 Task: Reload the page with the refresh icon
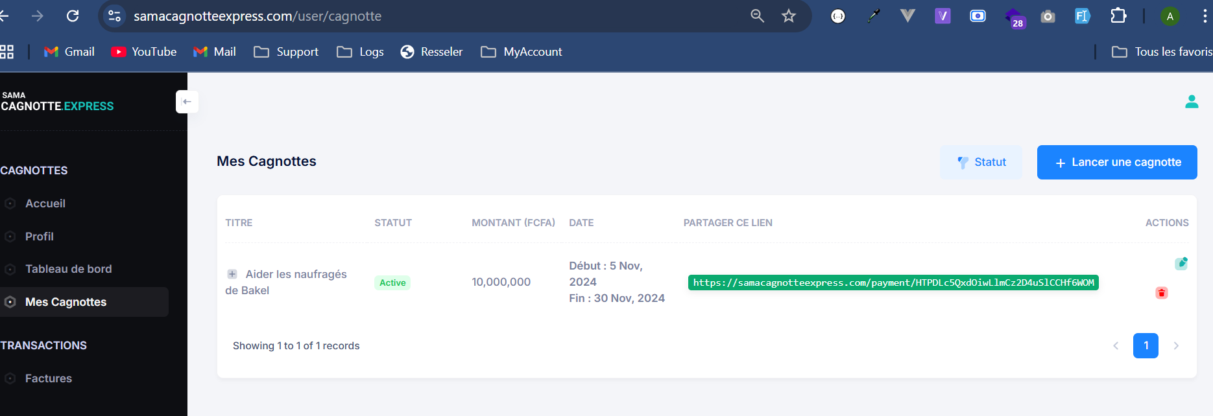click(73, 16)
